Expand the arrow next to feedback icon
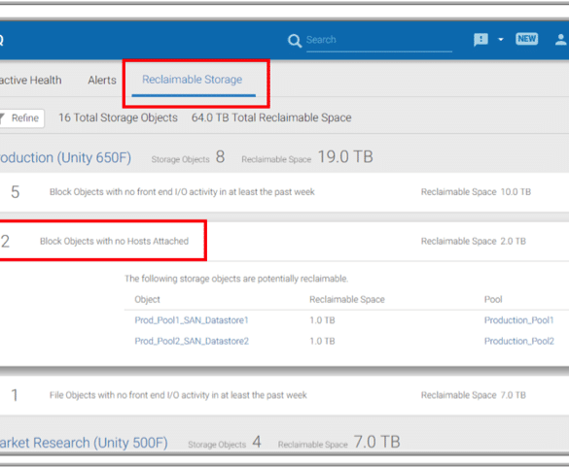 pyautogui.click(x=501, y=39)
